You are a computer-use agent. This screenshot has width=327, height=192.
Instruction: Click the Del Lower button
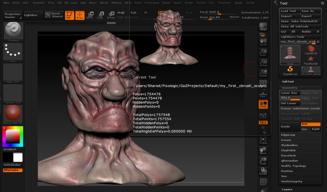290,103
